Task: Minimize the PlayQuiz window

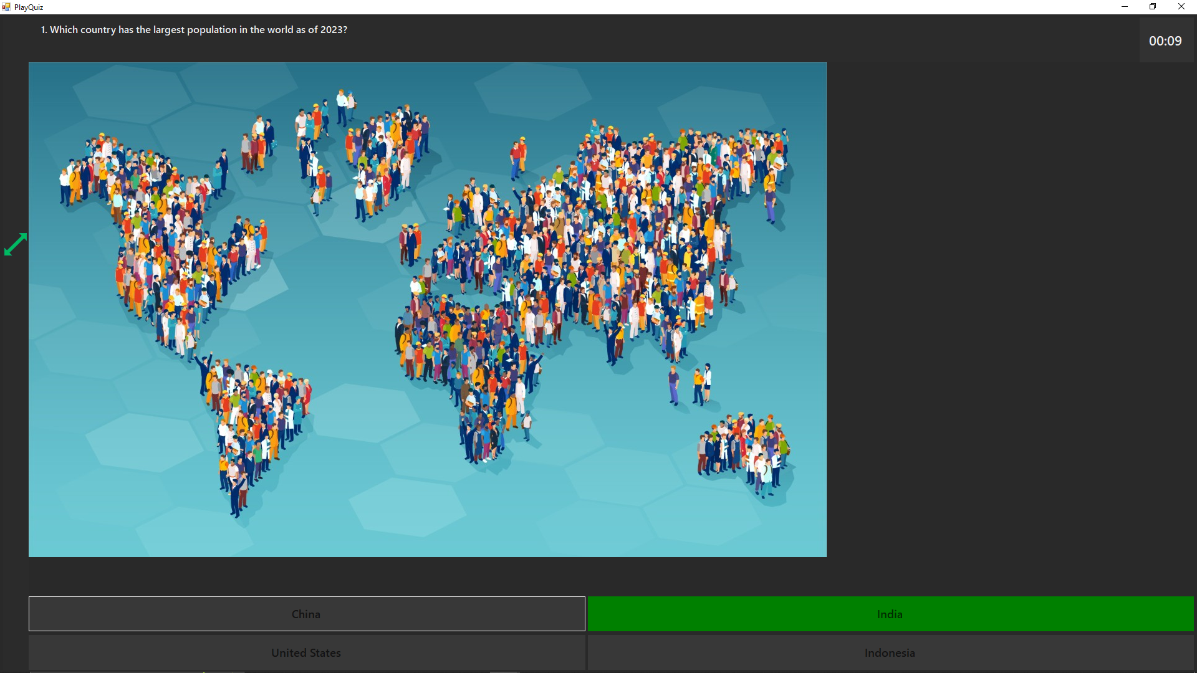Action: coord(1125,7)
